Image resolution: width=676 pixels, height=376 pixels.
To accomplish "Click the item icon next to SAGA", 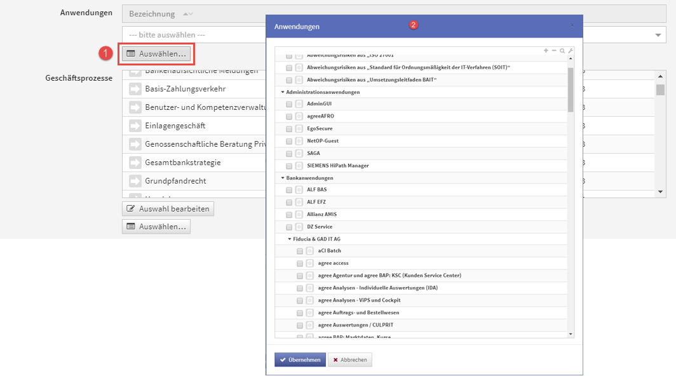I will 299,153.
